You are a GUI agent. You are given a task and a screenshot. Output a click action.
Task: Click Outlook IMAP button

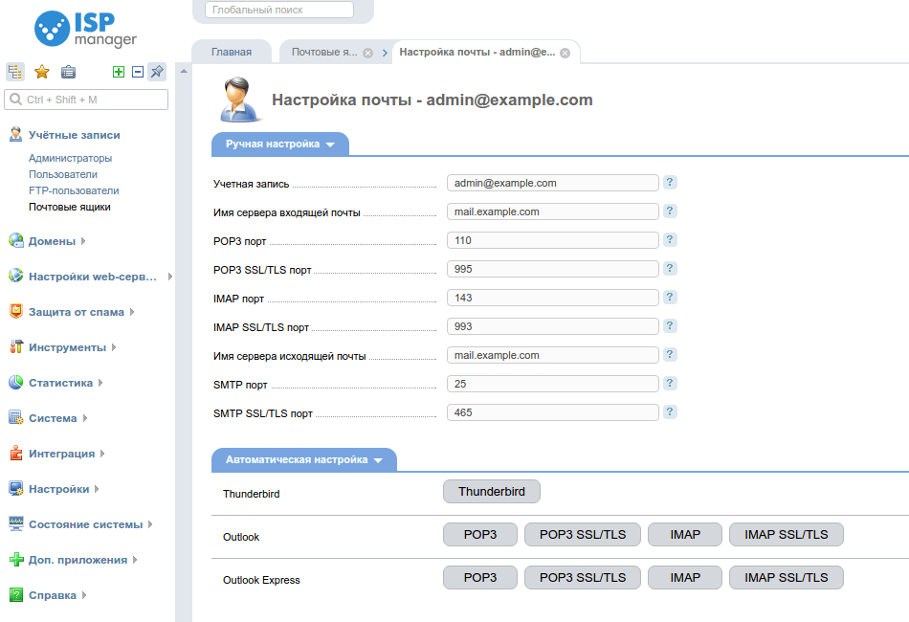(685, 535)
